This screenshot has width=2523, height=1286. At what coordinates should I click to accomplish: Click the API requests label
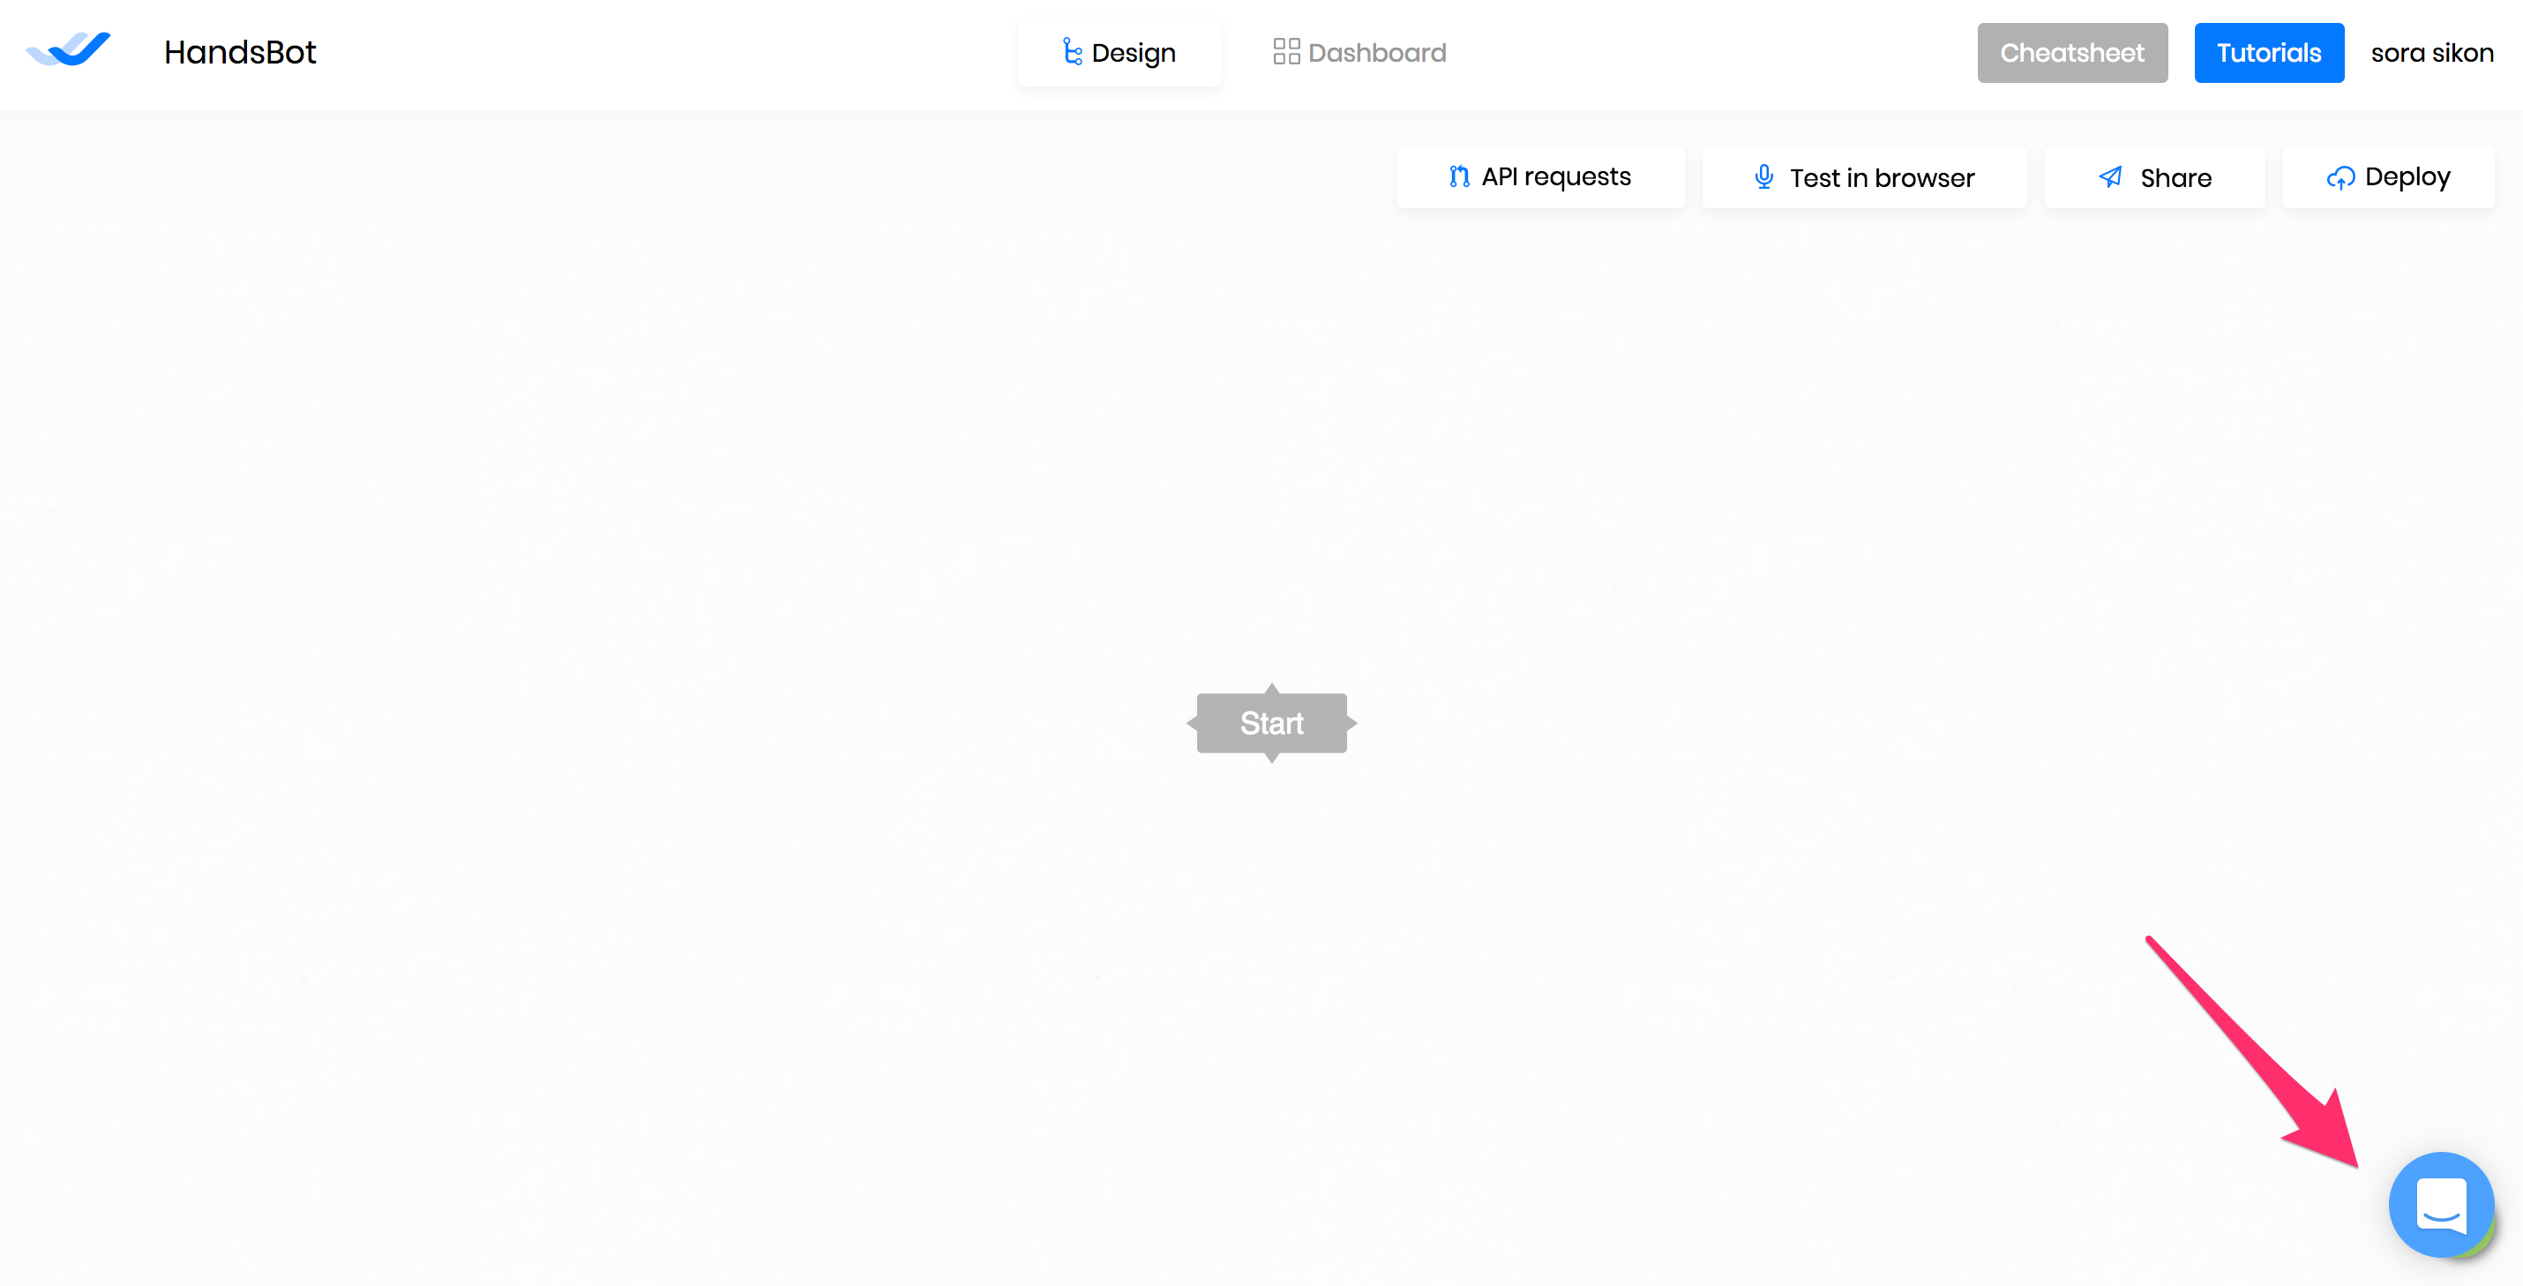[x=1555, y=177]
